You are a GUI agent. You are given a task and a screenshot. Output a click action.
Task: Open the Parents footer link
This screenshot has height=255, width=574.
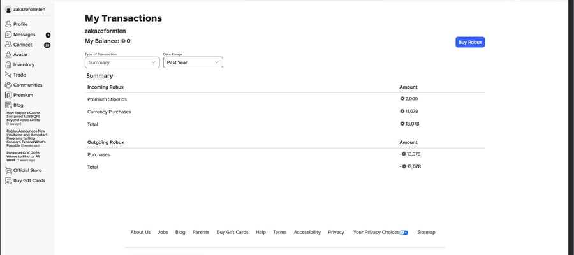point(201,232)
